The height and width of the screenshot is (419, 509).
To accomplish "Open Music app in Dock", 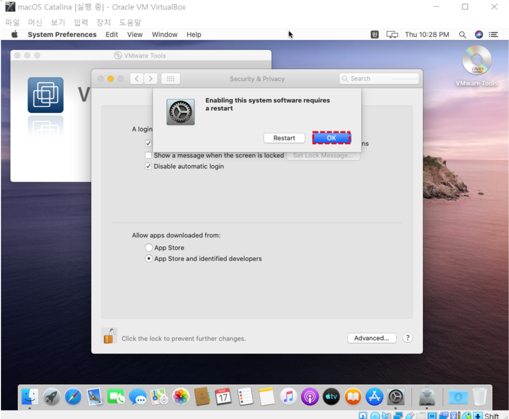I will click(x=289, y=397).
